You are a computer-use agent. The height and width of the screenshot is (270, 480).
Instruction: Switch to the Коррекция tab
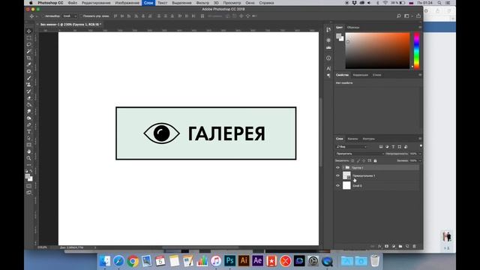[x=360, y=75]
